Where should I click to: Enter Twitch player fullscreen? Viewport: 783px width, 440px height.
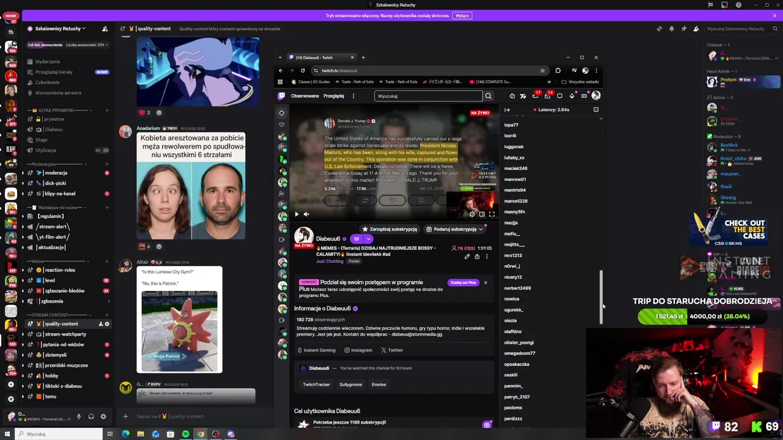coord(491,214)
